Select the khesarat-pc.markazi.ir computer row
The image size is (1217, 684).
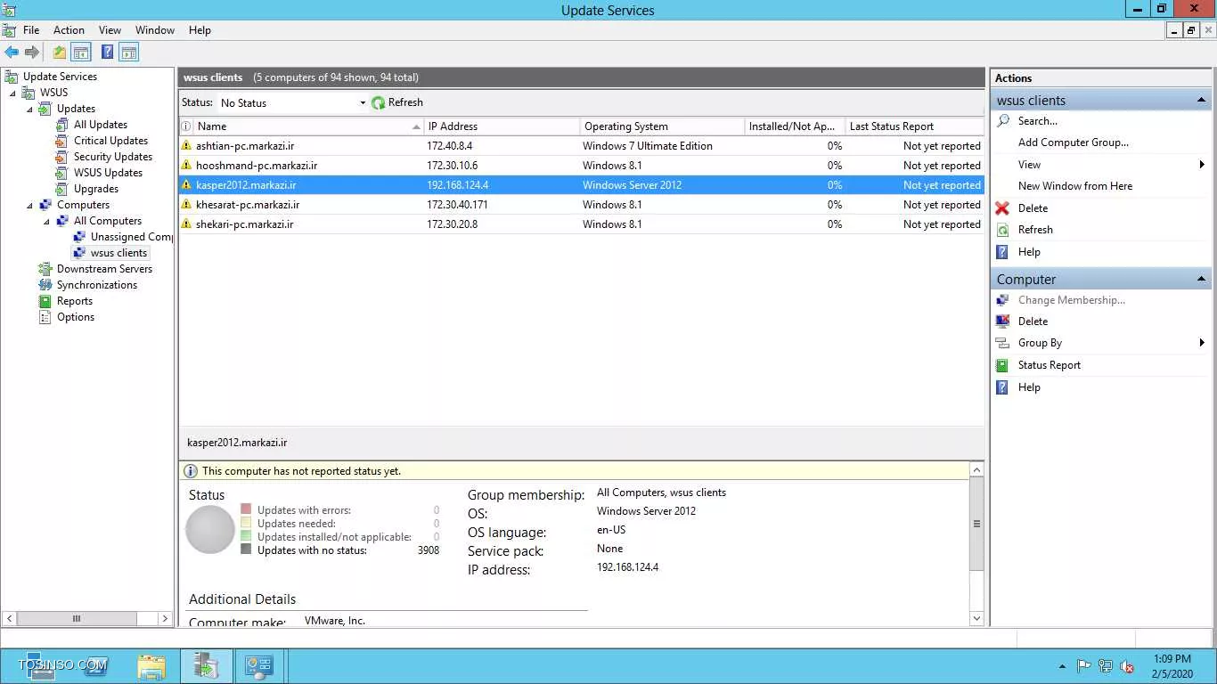pyautogui.click(x=581, y=205)
